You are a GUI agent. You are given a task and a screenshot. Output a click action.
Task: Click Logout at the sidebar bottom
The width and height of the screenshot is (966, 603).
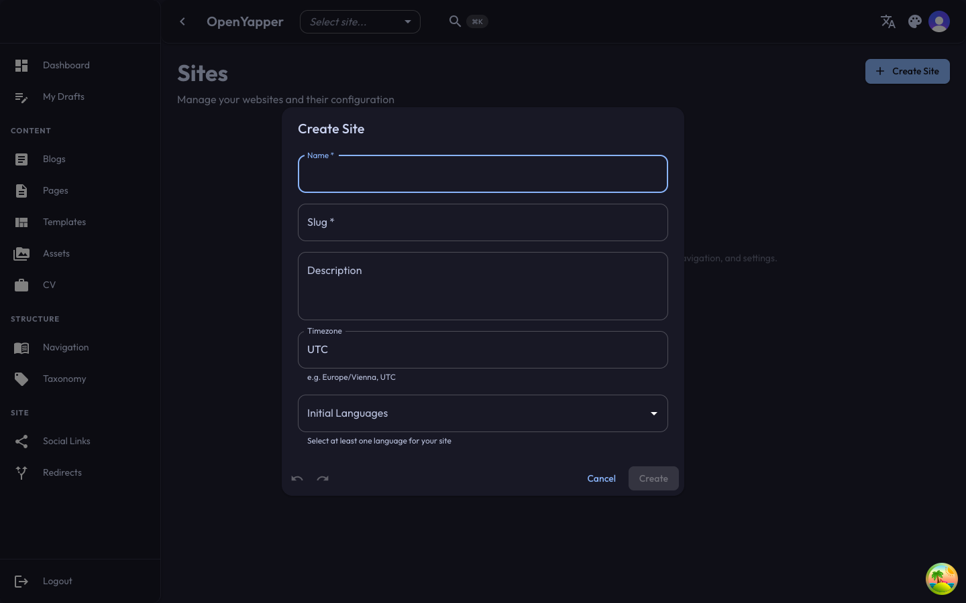[x=57, y=581]
